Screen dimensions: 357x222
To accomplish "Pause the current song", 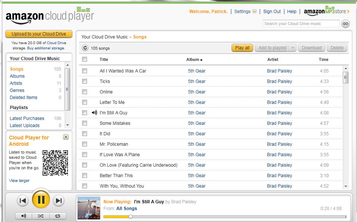I will point(41,200).
